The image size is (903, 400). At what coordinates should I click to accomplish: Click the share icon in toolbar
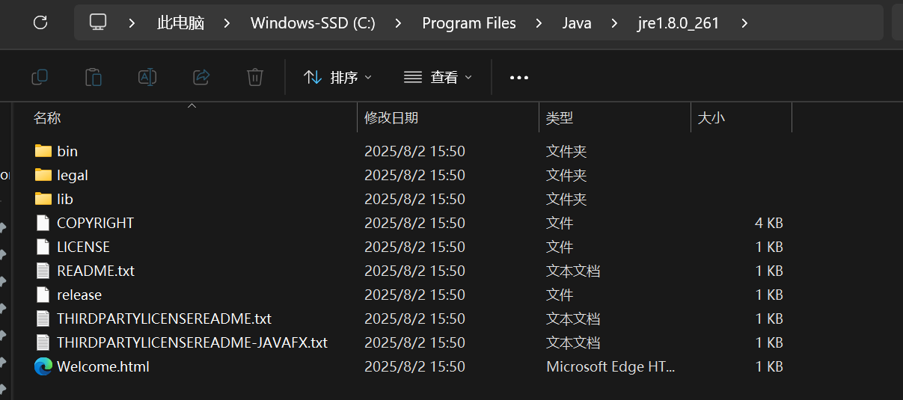point(201,77)
